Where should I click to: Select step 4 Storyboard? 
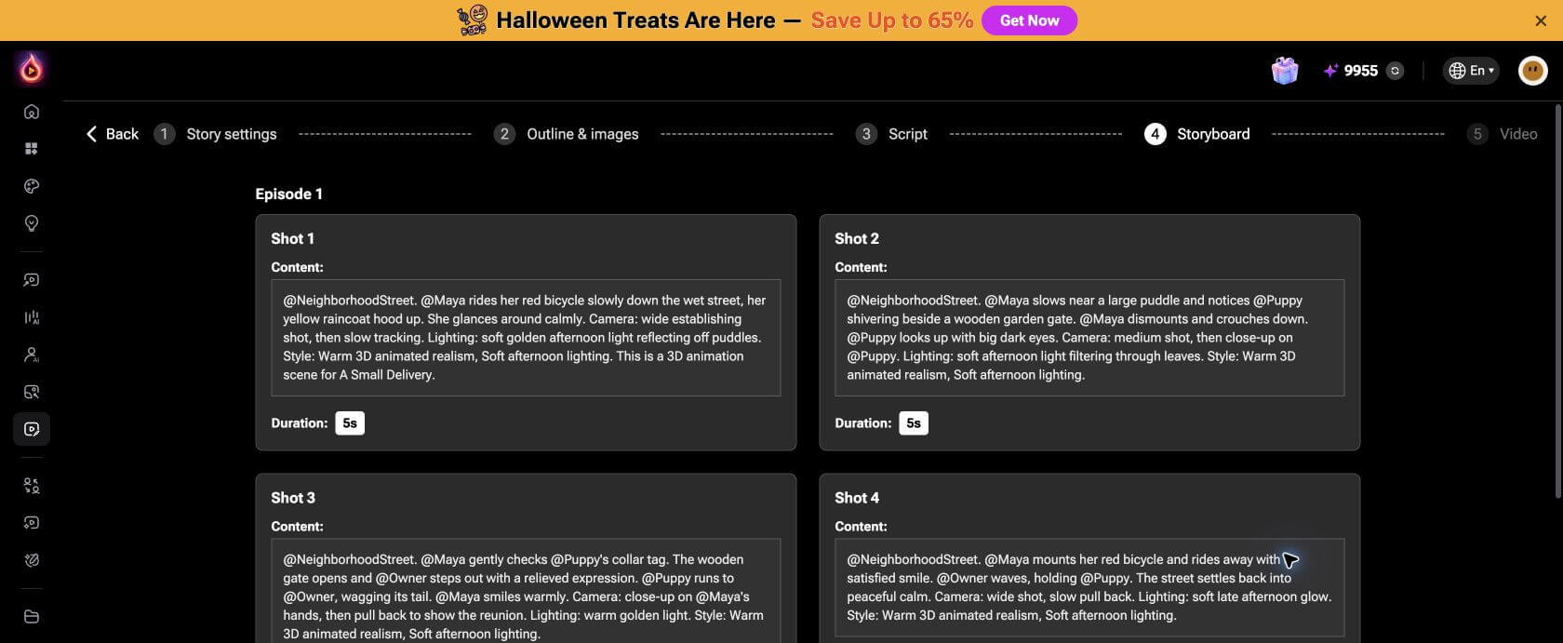click(x=1197, y=134)
